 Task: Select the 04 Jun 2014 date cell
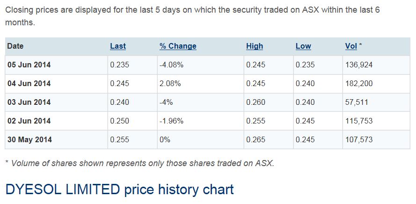pyautogui.click(x=29, y=83)
